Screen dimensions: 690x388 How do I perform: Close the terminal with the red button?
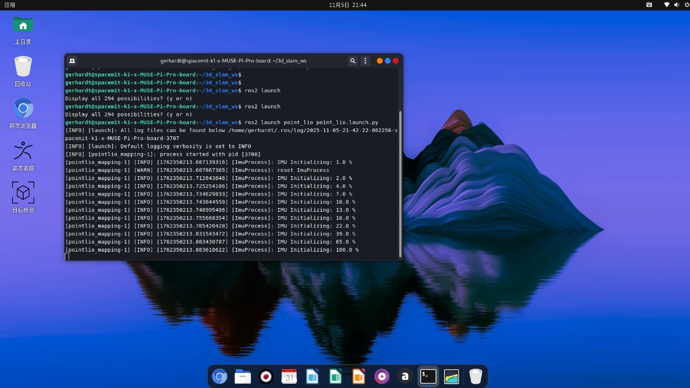[x=396, y=61]
